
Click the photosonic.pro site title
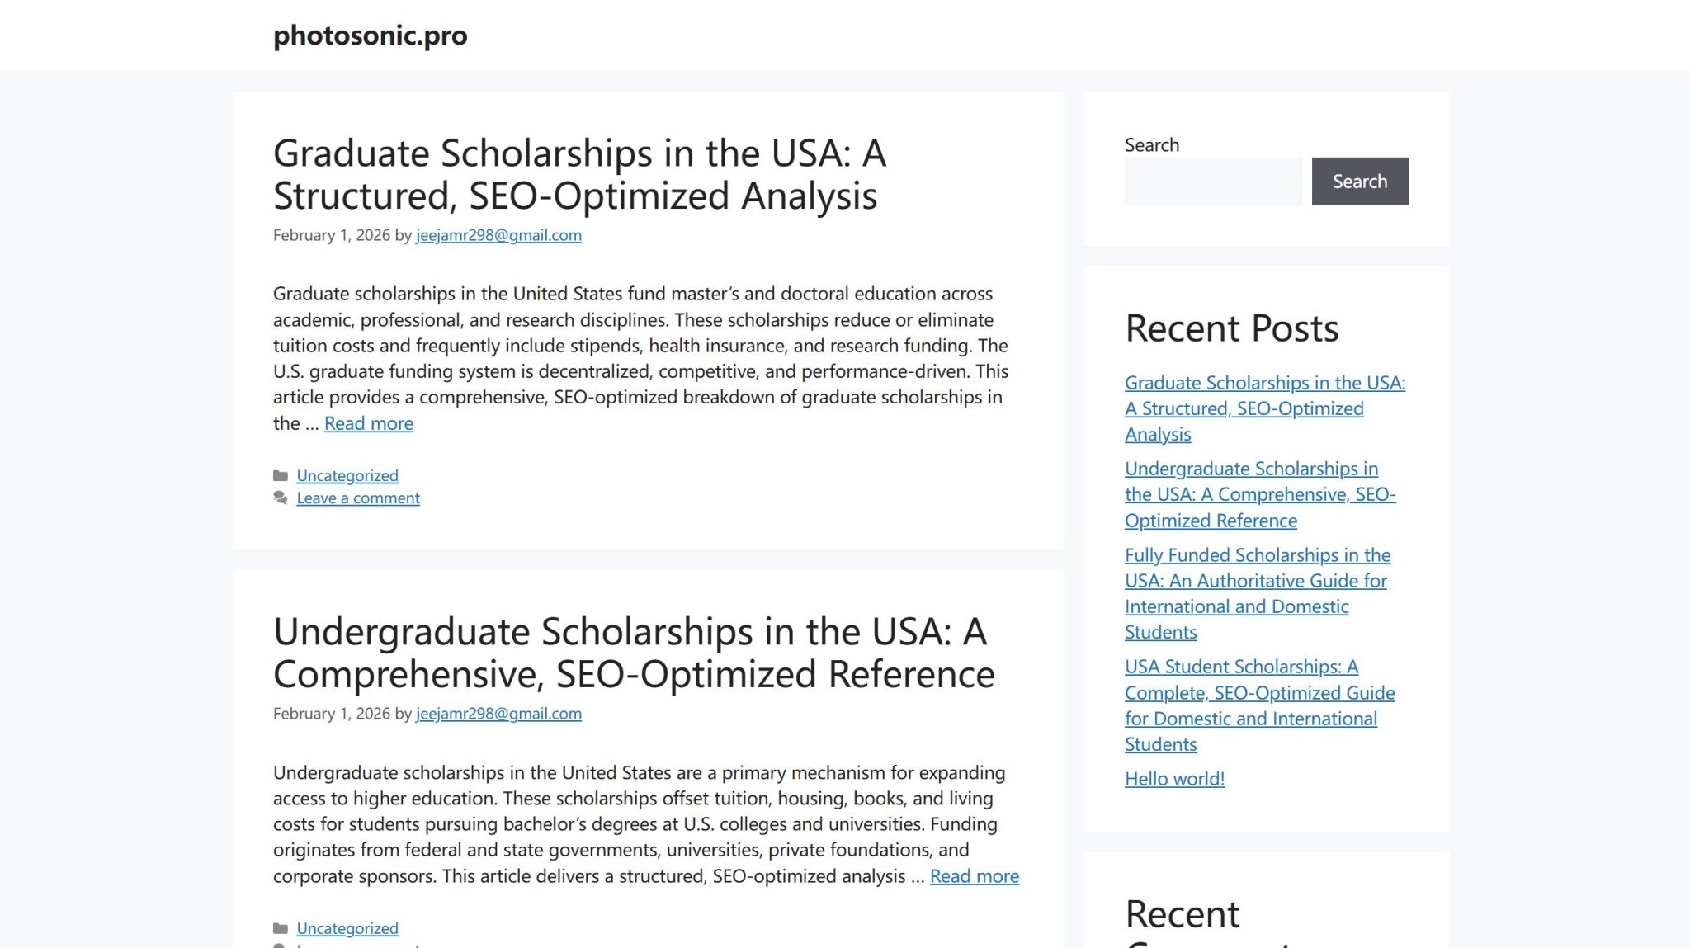click(x=370, y=35)
